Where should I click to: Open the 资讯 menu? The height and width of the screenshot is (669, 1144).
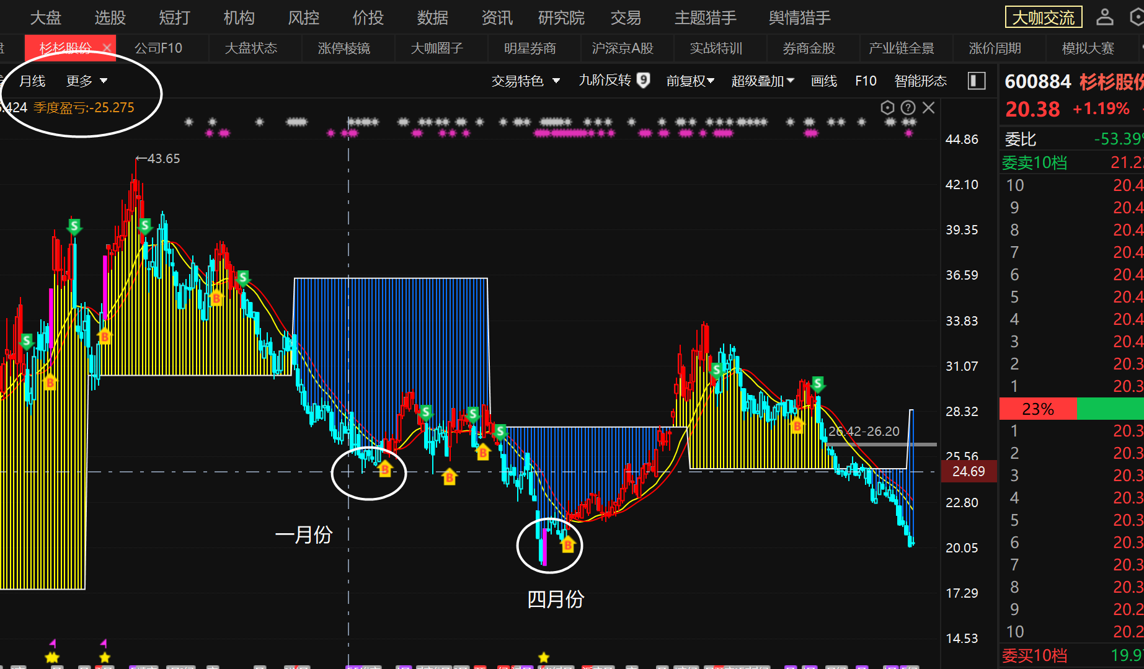pyautogui.click(x=497, y=17)
